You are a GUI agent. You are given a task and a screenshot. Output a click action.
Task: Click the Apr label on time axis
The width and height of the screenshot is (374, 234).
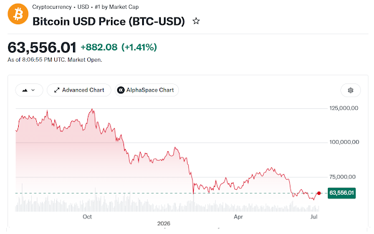(238, 217)
